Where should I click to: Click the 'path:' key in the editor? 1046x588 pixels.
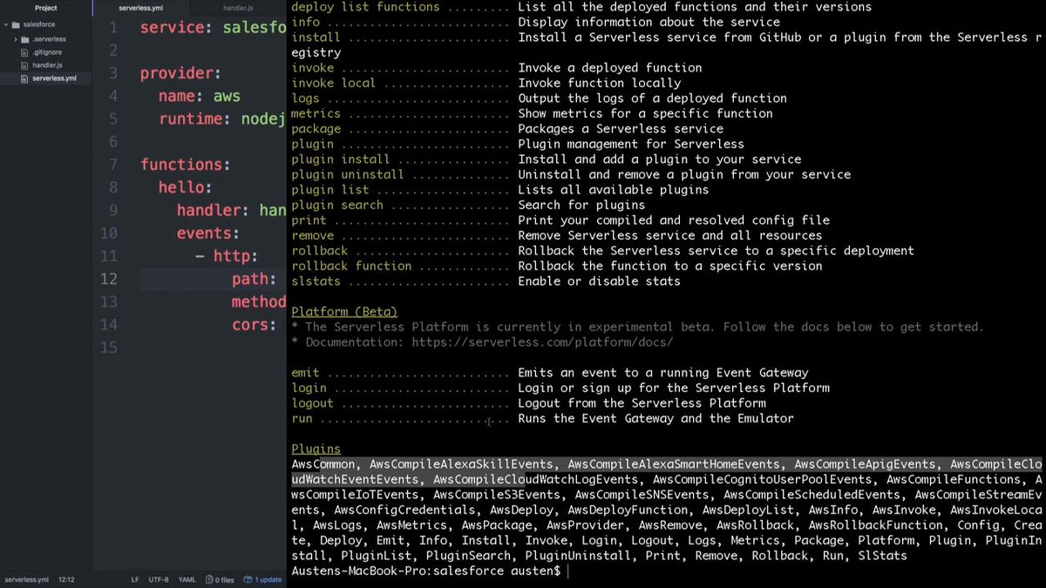pos(255,279)
